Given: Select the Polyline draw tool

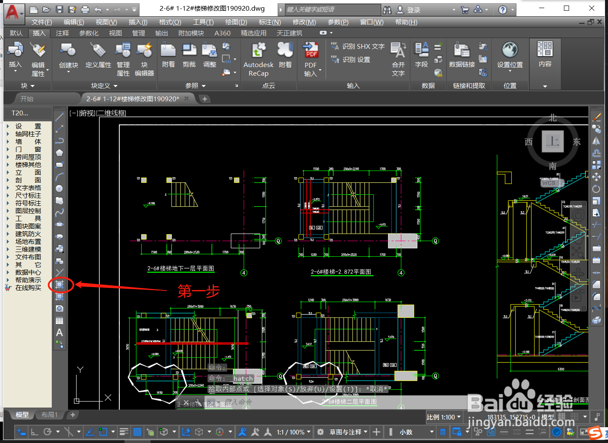Looking at the screenshot, I should pos(59,141).
